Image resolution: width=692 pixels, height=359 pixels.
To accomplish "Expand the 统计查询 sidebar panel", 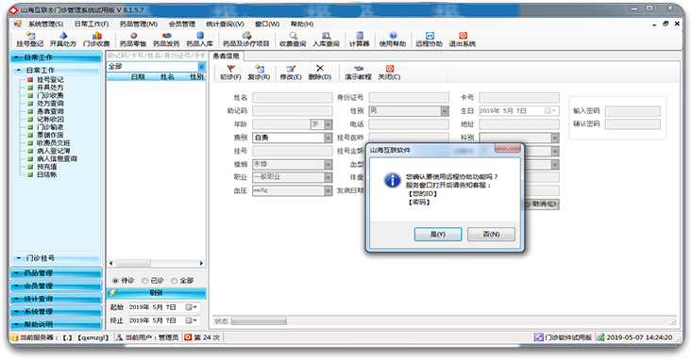I will 57,299.
